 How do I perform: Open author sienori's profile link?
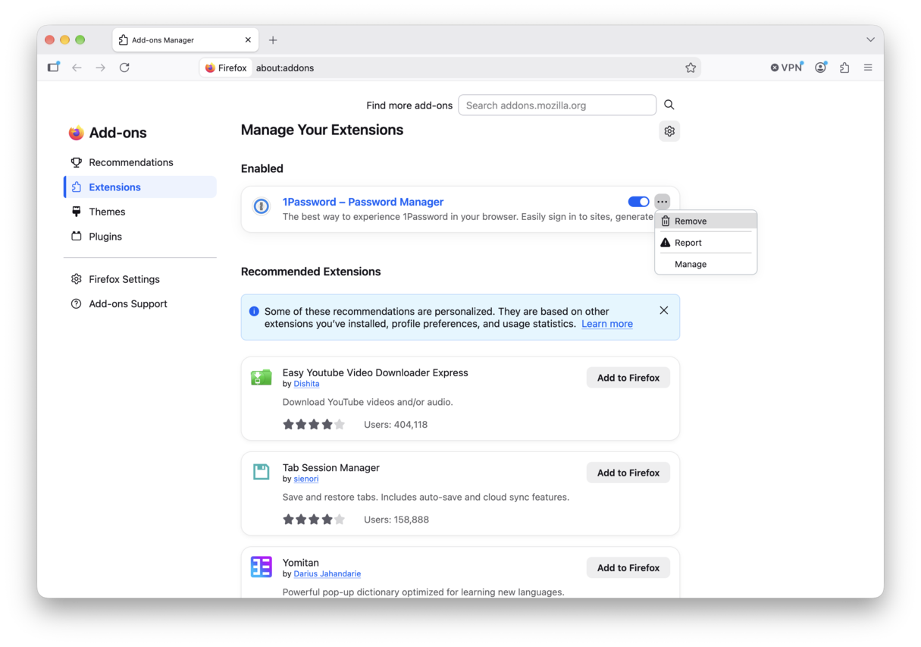(x=306, y=479)
